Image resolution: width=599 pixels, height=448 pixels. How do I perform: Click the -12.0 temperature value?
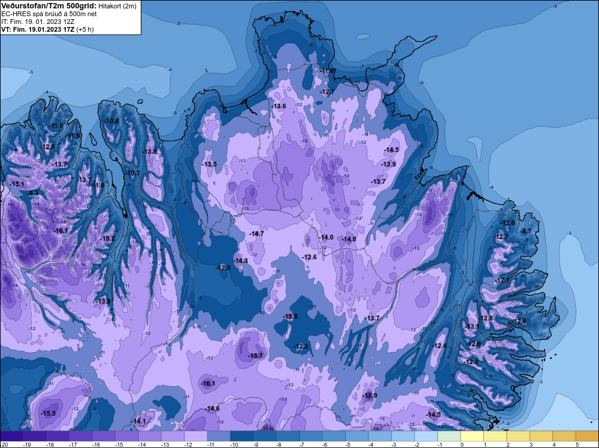pyautogui.click(x=508, y=223)
